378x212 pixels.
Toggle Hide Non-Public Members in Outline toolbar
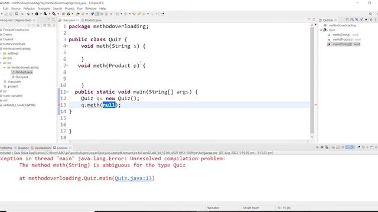[x=366, y=19]
